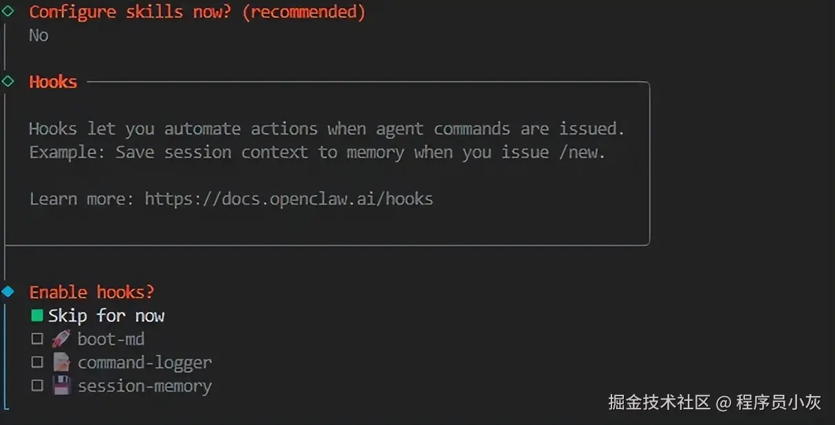Click the No answer under Configure skills
The width and height of the screenshot is (835, 425).
point(39,35)
